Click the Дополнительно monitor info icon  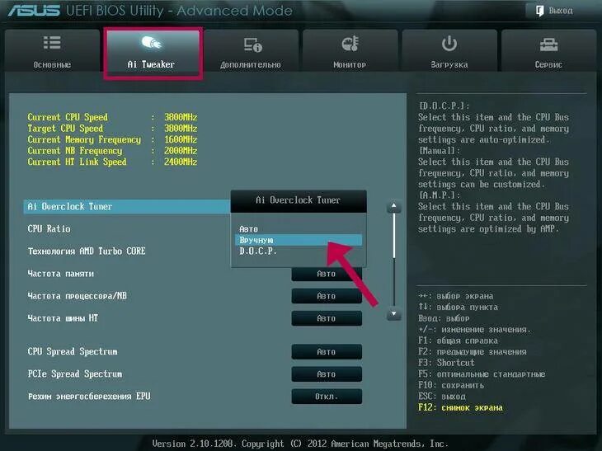click(x=252, y=45)
